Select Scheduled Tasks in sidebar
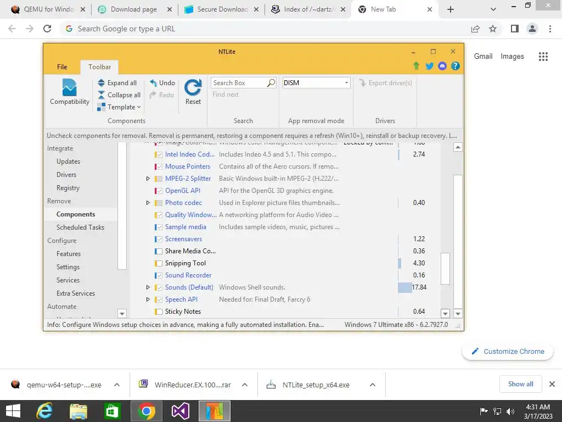Image resolution: width=562 pixels, height=422 pixels. click(80, 227)
